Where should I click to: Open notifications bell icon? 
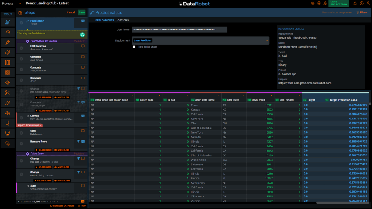355,3
